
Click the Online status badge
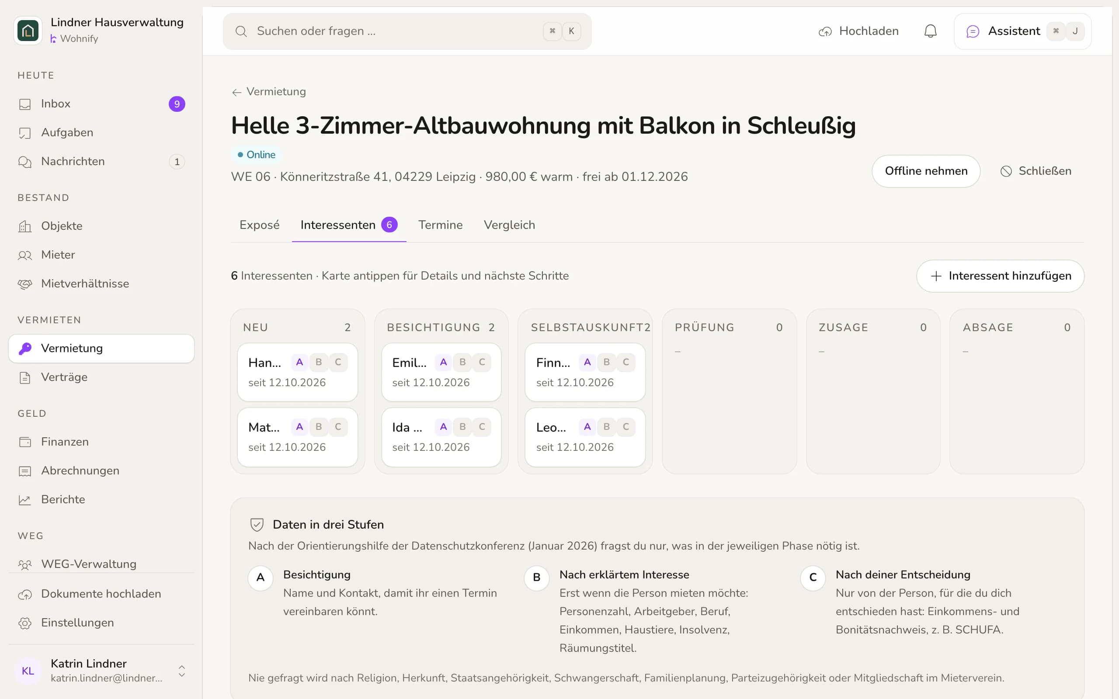(256, 154)
